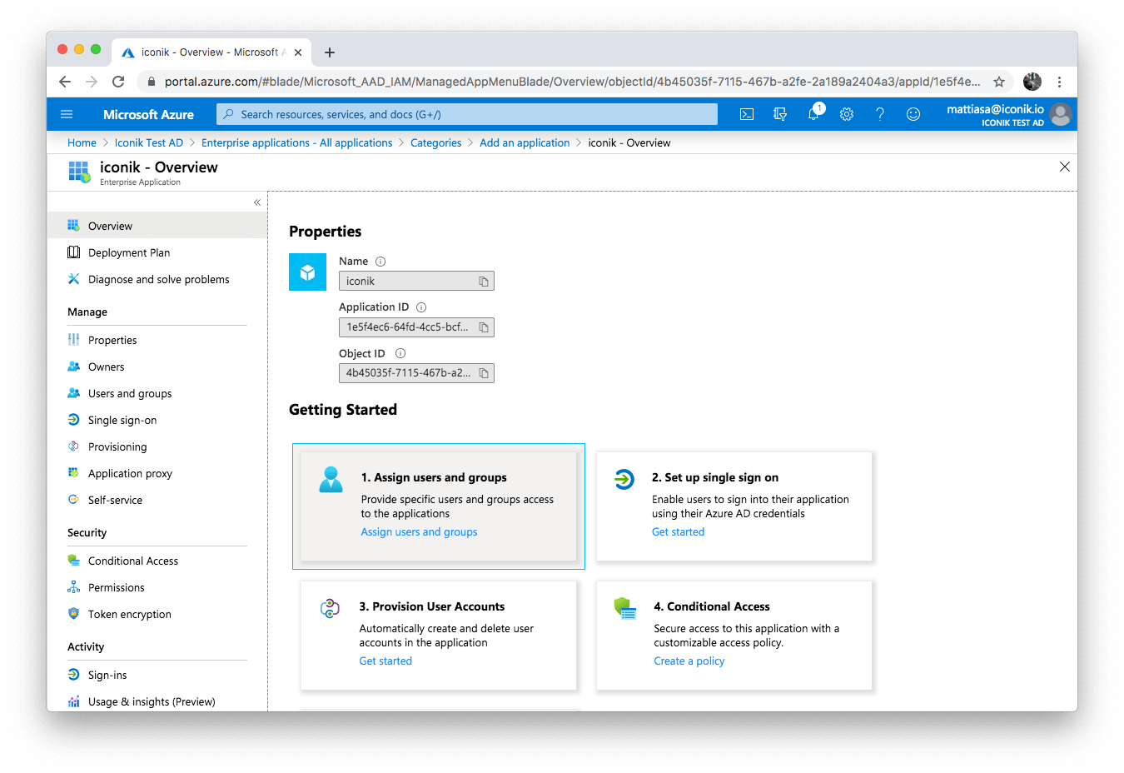
Task: Open the notifications bell icon
Action: click(813, 114)
